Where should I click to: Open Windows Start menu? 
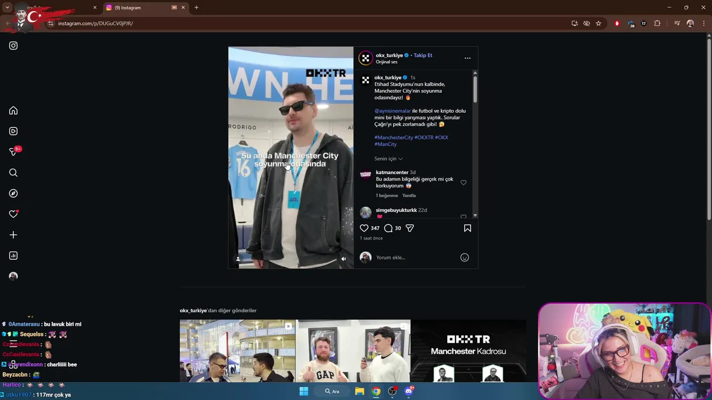(304, 391)
